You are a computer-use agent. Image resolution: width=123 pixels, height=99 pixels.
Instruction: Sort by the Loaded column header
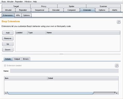(x=21, y=33)
